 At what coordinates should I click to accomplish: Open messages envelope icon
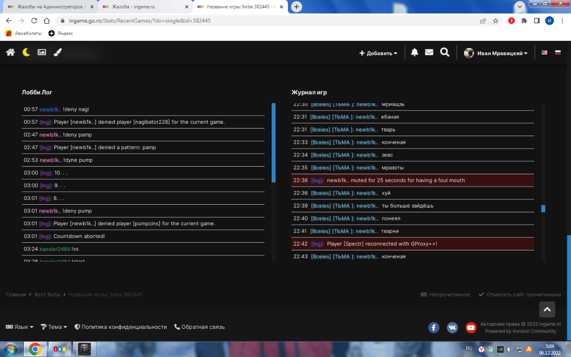(429, 53)
